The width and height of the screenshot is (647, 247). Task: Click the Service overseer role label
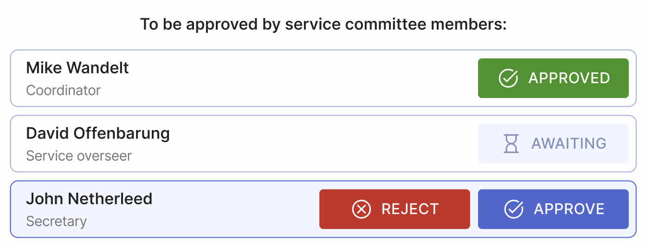click(x=79, y=156)
